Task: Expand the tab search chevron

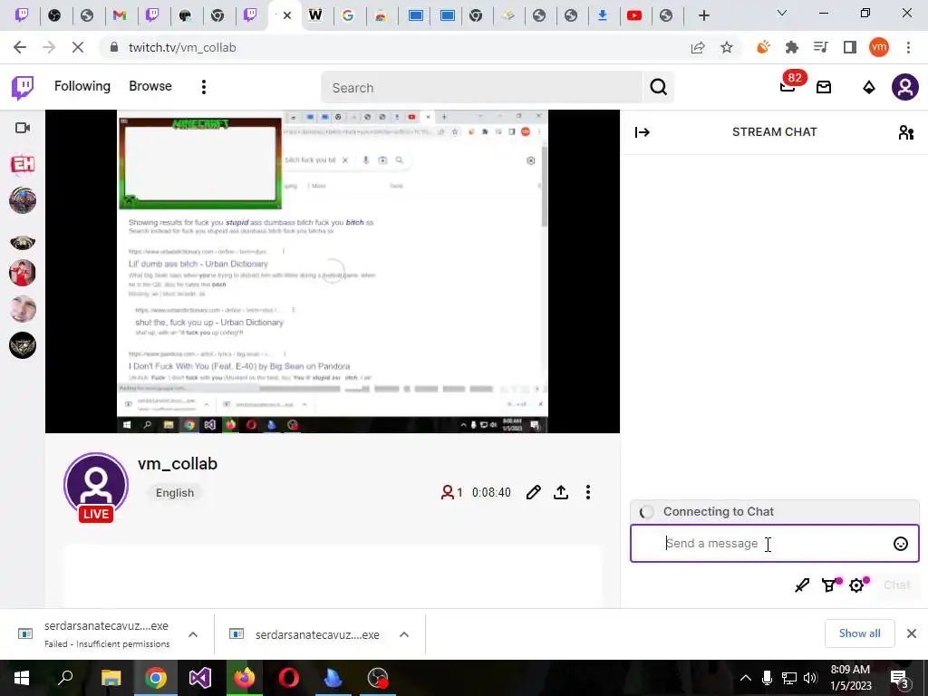Action: [x=782, y=13]
